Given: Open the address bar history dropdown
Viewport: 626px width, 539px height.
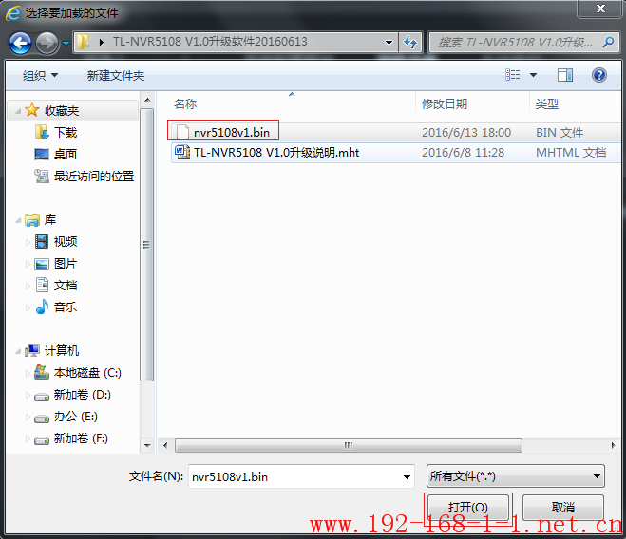Looking at the screenshot, I should point(389,43).
